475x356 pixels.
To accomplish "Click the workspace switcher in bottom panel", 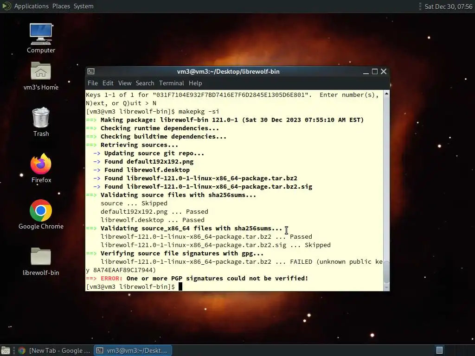I will 439,350.
